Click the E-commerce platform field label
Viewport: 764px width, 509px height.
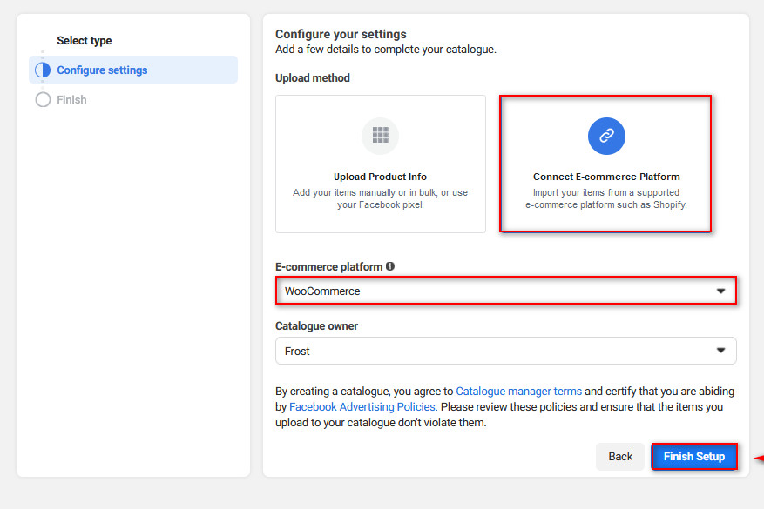click(x=328, y=266)
